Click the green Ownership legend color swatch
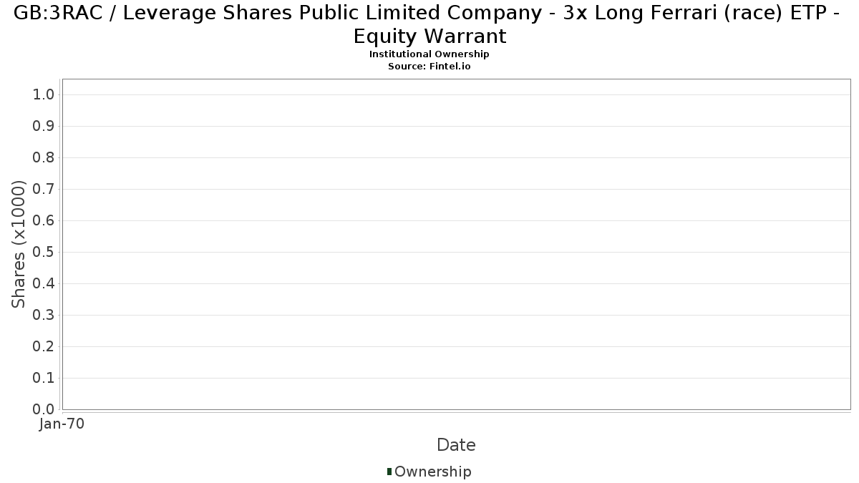Viewport: 859px width, 483px height. tap(389, 472)
